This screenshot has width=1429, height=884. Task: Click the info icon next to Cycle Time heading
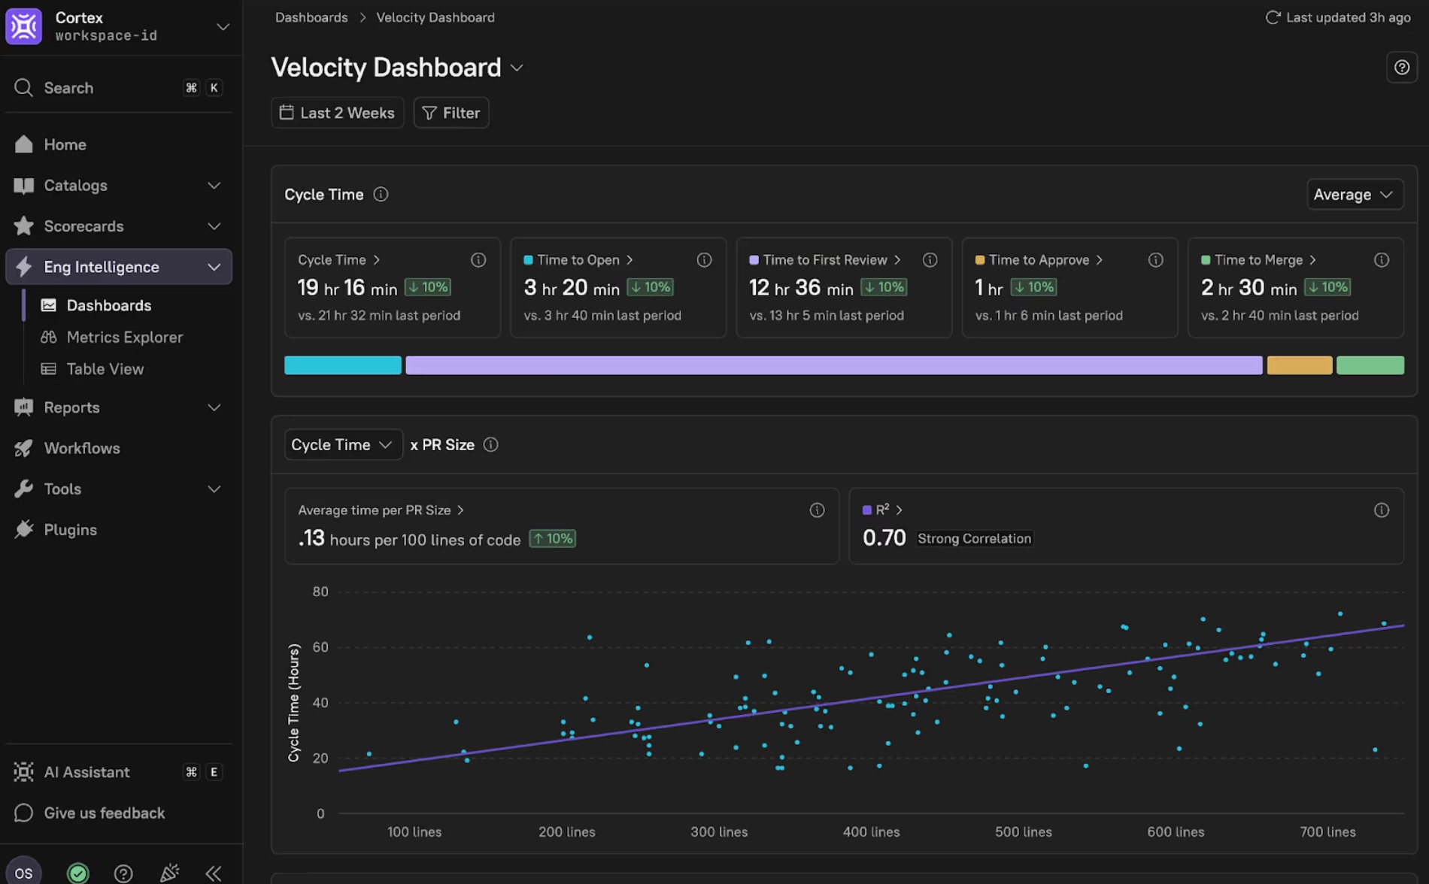pyautogui.click(x=381, y=195)
